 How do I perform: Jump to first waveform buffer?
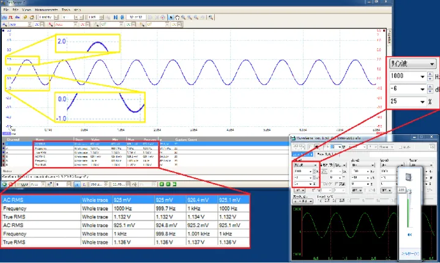(115, 17)
